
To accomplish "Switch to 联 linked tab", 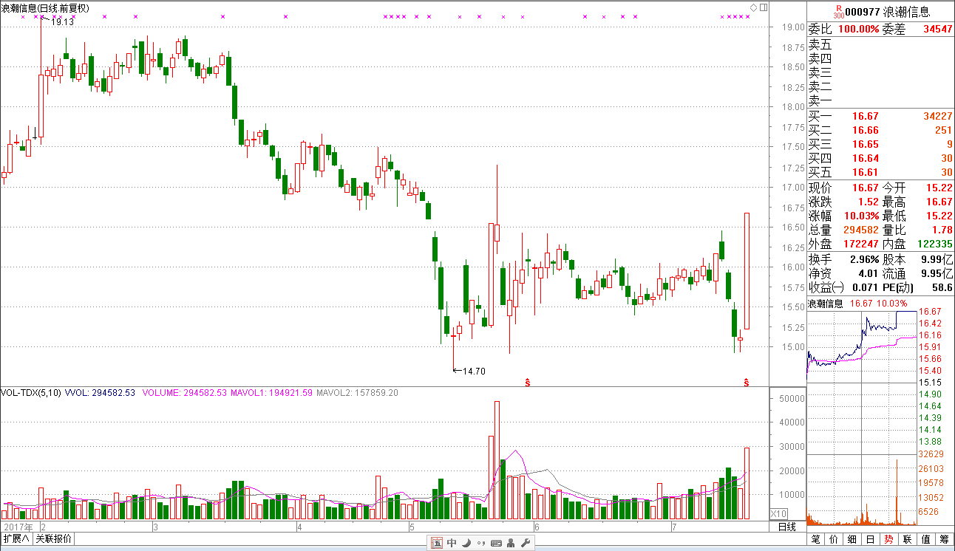I will coord(906,540).
